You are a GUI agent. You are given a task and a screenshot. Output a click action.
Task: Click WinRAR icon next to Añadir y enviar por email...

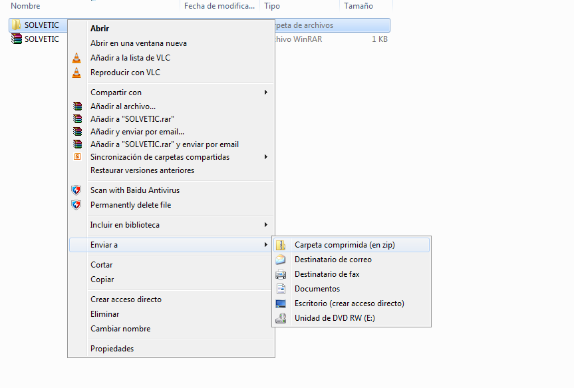point(77,132)
